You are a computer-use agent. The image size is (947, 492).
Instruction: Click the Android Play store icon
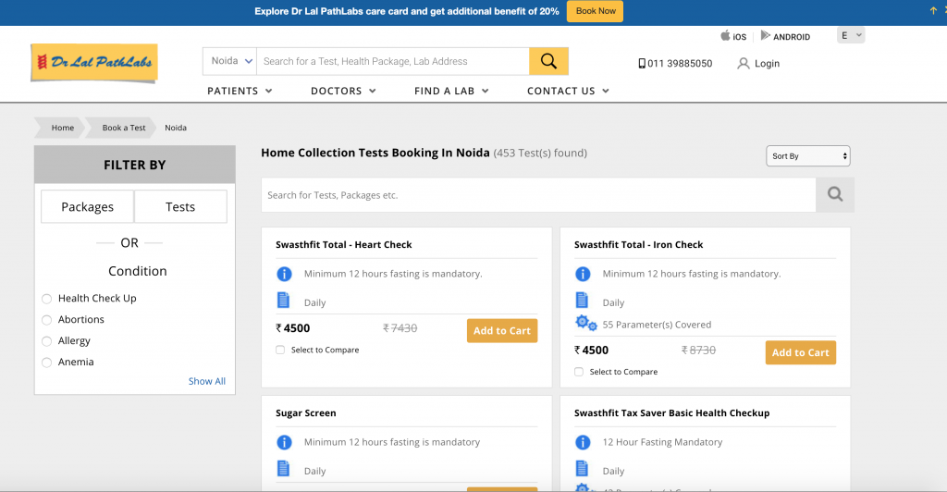click(x=765, y=36)
